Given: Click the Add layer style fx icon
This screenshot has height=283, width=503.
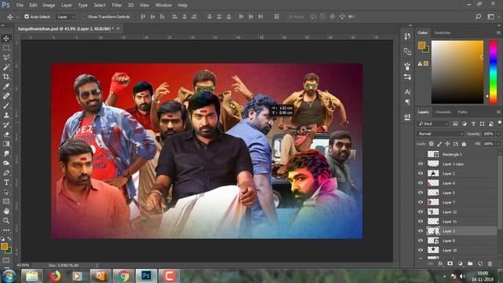Looking at the screenshot, I should [440, 264].
